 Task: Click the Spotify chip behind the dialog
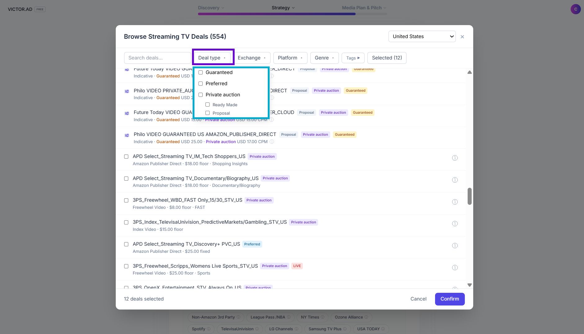pyautogui.click(x=201, y=329)
